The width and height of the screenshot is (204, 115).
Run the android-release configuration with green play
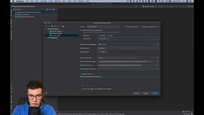click(159, 6)
